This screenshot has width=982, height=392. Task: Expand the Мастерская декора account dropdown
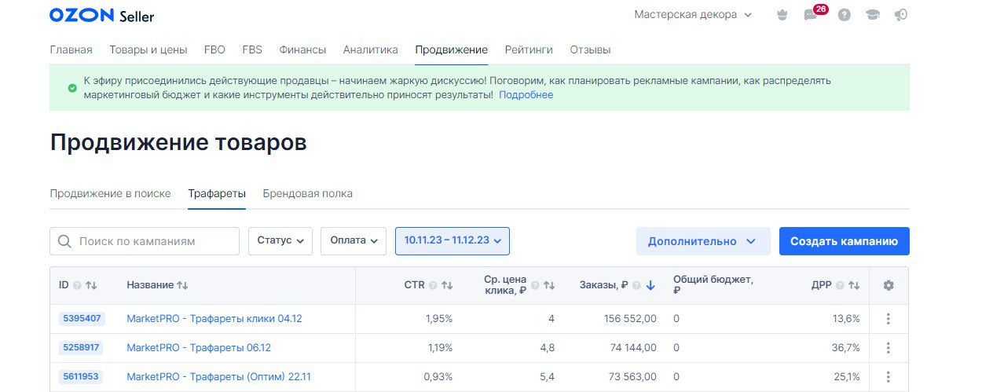(x=693, y=15)
